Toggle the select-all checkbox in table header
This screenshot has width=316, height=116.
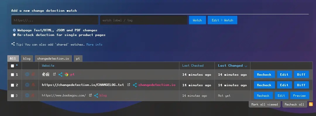tap(13, 66)
